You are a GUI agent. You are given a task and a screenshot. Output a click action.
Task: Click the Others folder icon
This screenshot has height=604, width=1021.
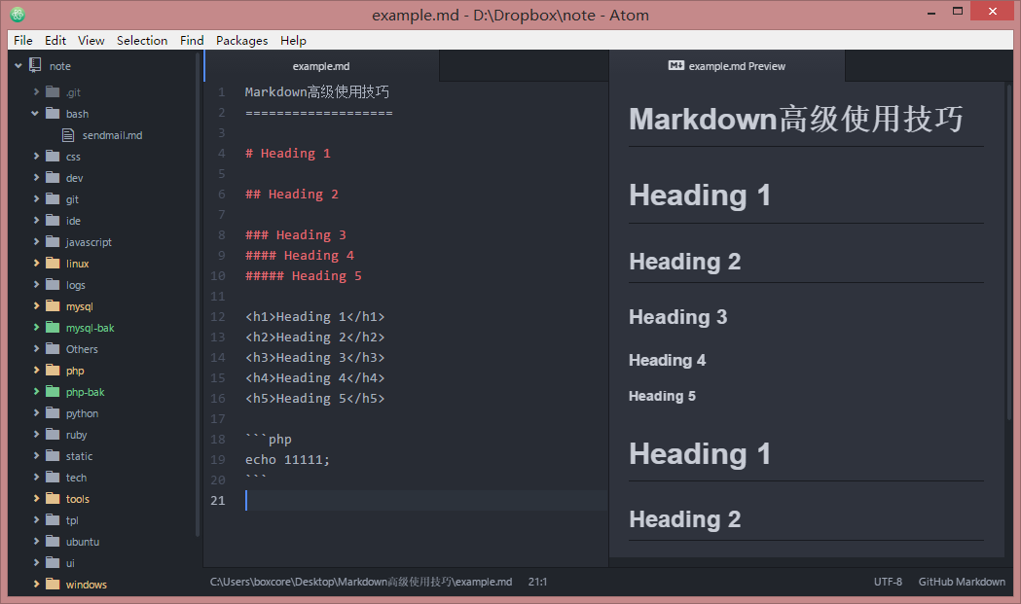(53, 349)
